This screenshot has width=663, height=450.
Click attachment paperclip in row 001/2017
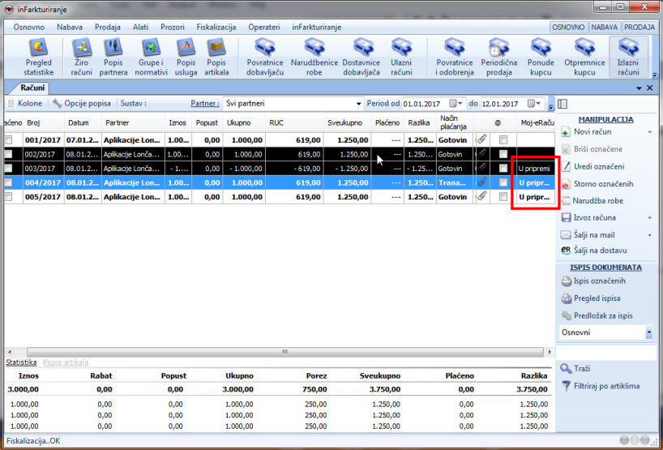click(x=482, y=139)
